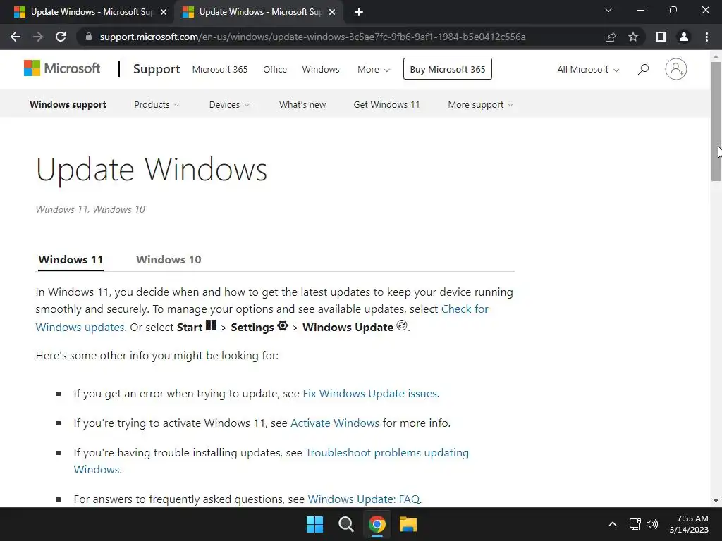
Task: Switch to the Windows 10 tab
Action: [169, 259]
